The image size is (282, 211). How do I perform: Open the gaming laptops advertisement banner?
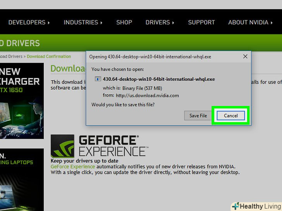click(x=22, y=179)
